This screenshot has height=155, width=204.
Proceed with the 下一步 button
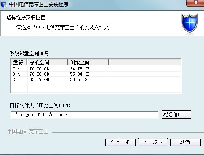pyautogui.click(x=153, y=142)
